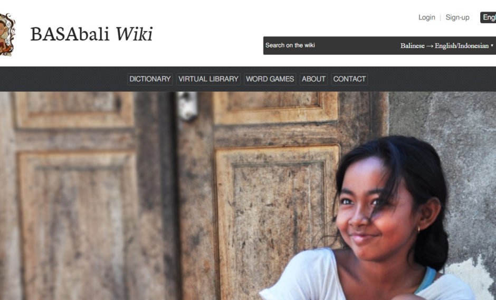Click the metal door latch in the photo

187,106
